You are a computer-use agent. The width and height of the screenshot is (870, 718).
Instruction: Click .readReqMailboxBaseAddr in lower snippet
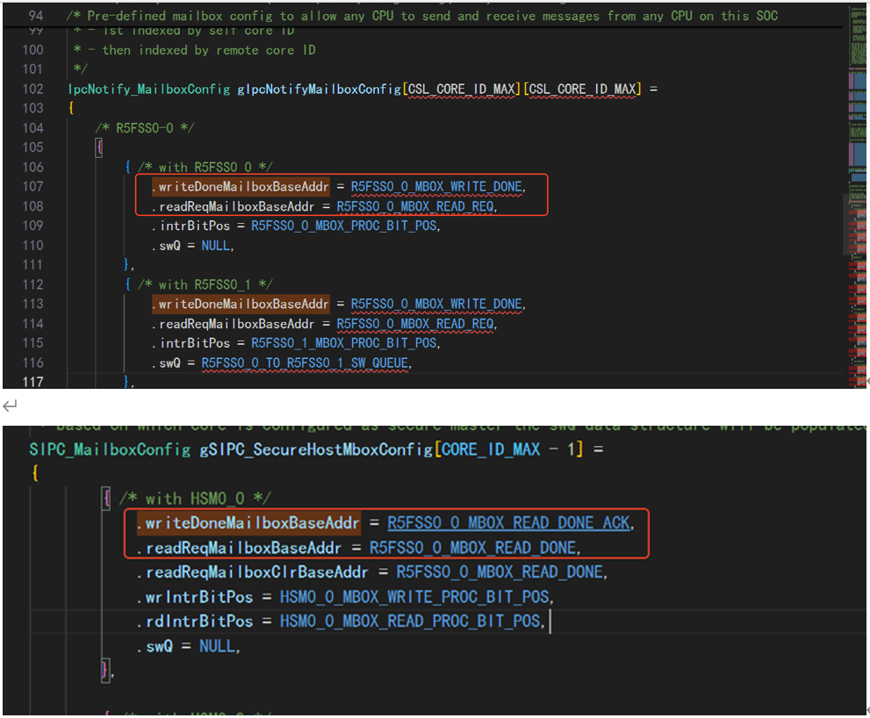coord(239,549)
